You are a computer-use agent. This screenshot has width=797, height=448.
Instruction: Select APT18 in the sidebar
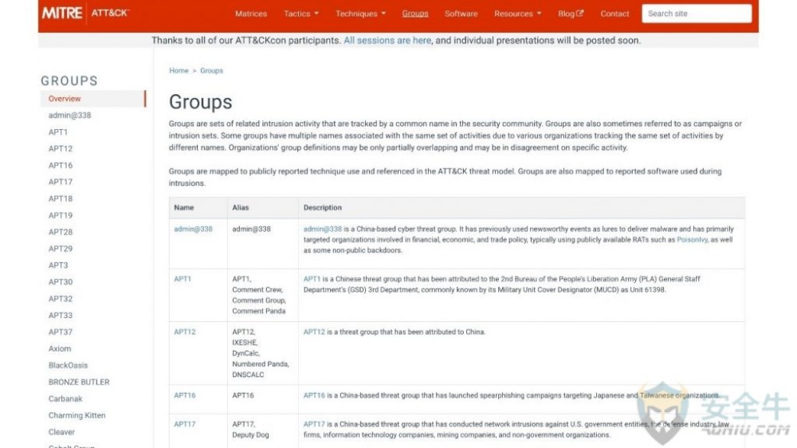coord(61,198)
